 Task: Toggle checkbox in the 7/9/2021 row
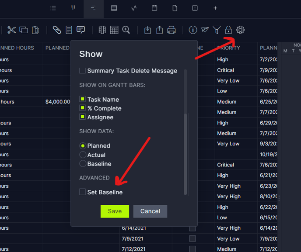point(192,238)
